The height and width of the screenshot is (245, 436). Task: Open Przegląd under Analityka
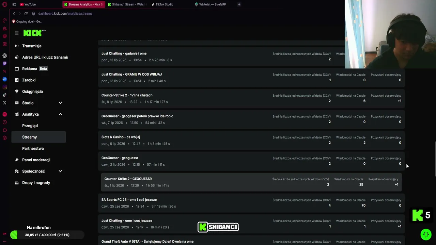click(30, 126)
